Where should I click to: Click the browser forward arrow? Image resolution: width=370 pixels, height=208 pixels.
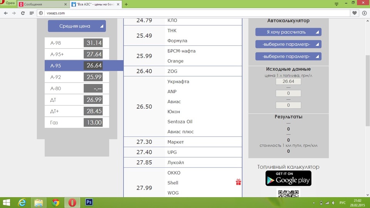tap(14, 13)
